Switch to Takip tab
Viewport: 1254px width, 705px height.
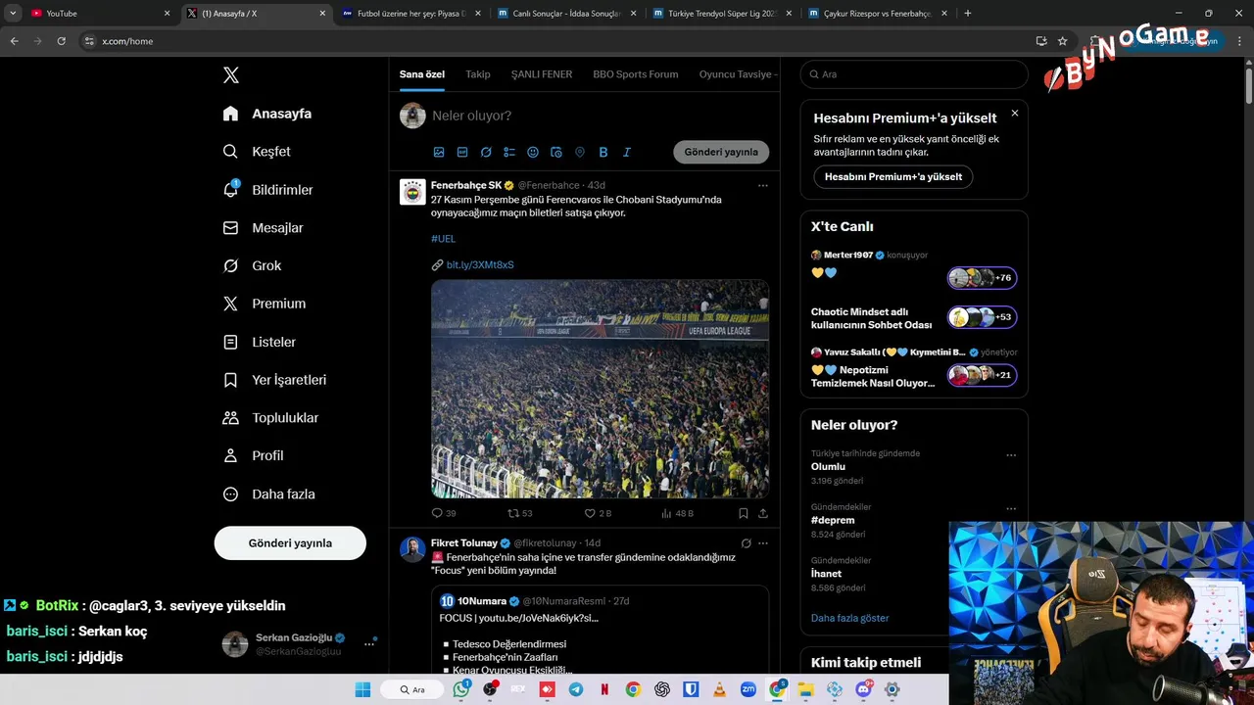pos(477,74)
